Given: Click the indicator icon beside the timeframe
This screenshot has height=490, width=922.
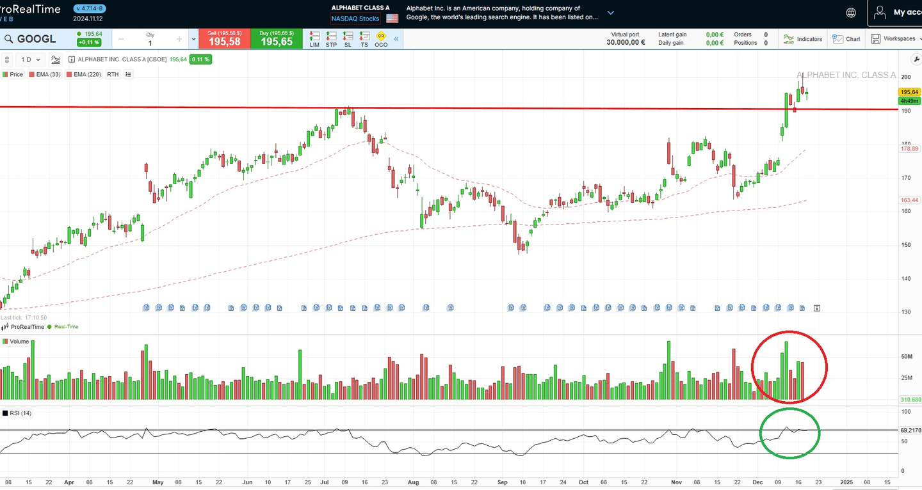Looking at the screenshot, I should tap(56, 59).
